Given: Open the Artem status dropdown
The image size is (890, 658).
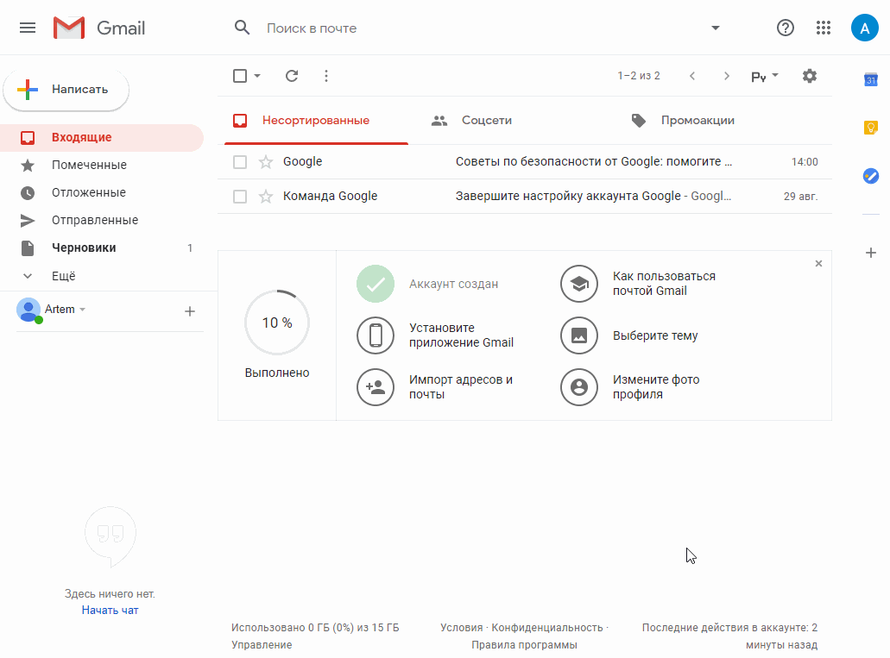Looking at the screenshot, I should tap(82, 310).
